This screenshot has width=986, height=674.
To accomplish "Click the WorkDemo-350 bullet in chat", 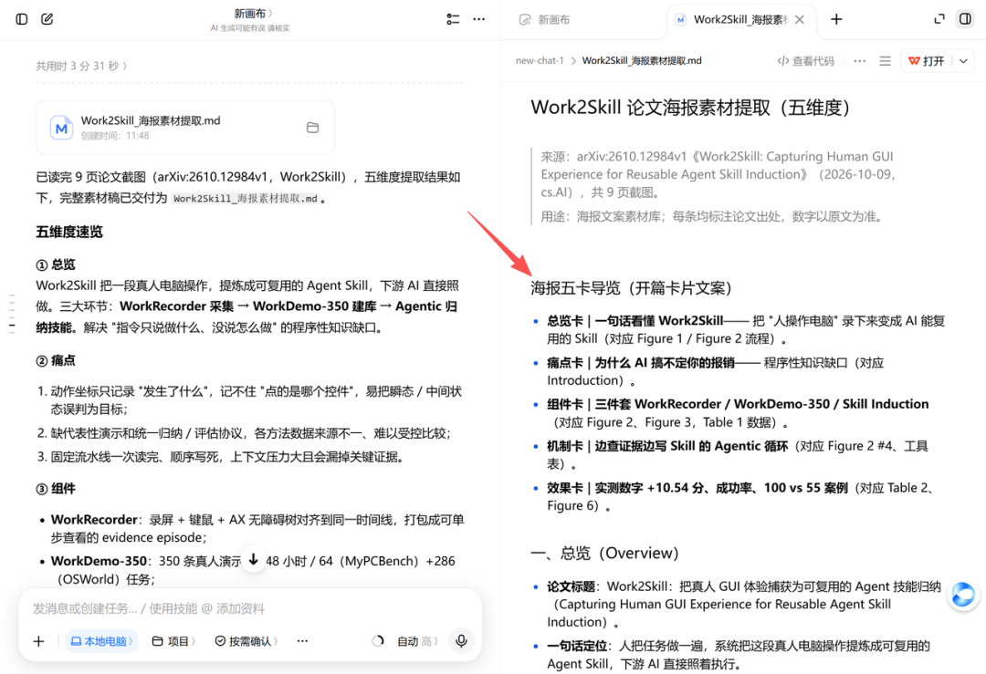I will 253,570.
